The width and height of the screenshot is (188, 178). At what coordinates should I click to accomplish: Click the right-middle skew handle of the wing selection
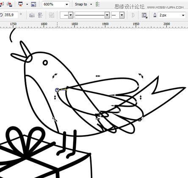point(141,97)
